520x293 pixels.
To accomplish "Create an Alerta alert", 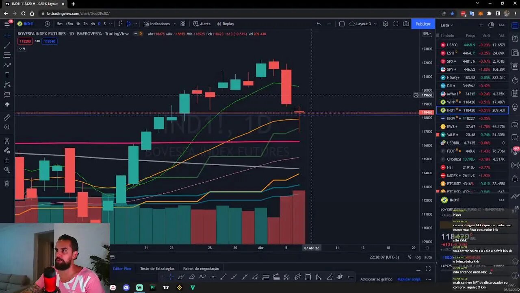I will click(201, 24).
